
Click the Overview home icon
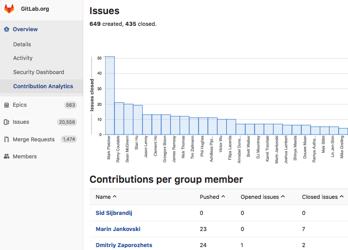point(6,29)
